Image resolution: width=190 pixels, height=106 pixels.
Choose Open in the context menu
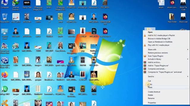(150, 32)
